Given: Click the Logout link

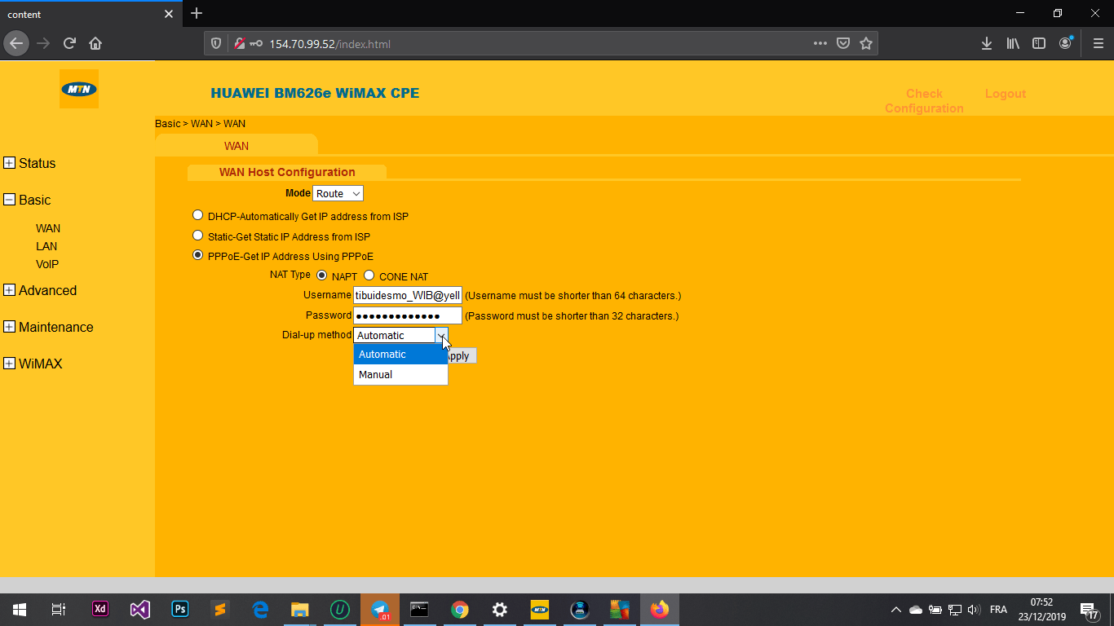Looking at the screenshot, I should [1006, 94].
